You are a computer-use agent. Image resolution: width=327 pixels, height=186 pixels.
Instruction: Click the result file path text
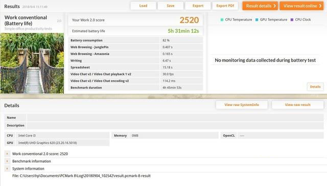click(81, 176)
